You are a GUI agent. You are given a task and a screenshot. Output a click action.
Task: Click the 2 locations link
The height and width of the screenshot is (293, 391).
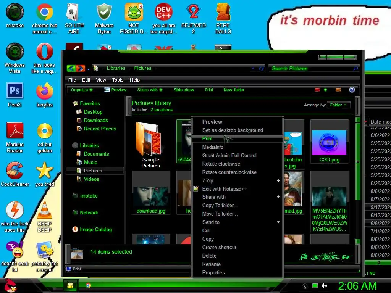coord(162,110)
